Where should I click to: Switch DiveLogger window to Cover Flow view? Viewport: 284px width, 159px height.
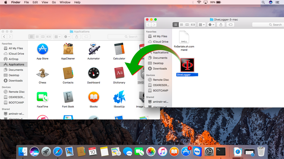[193, 25]
